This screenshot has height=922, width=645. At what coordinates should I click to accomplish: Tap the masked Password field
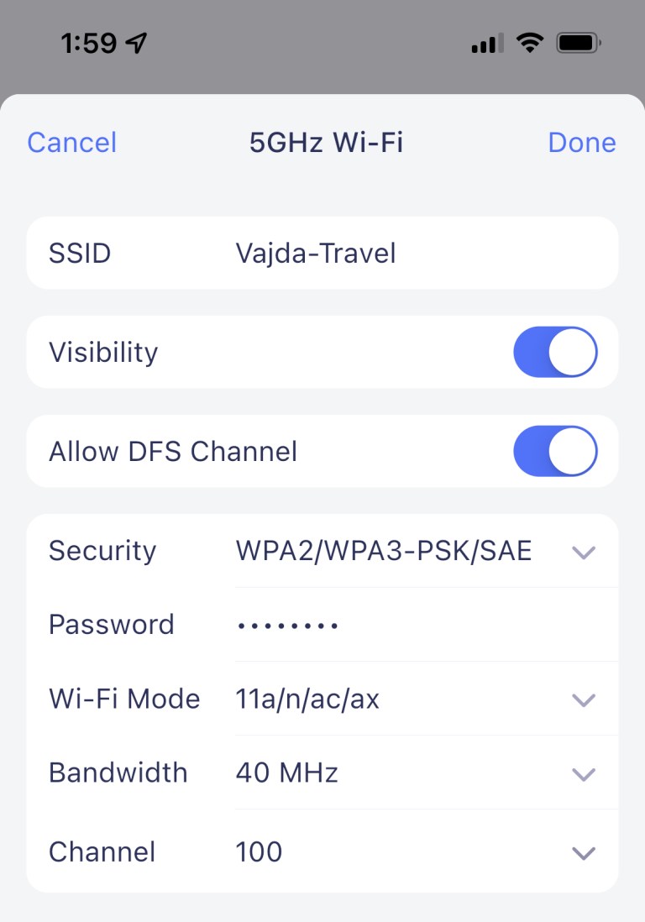coord(287,626)
